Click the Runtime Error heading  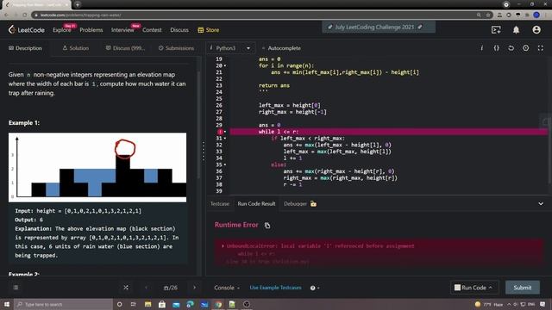(x=236, y=225)
